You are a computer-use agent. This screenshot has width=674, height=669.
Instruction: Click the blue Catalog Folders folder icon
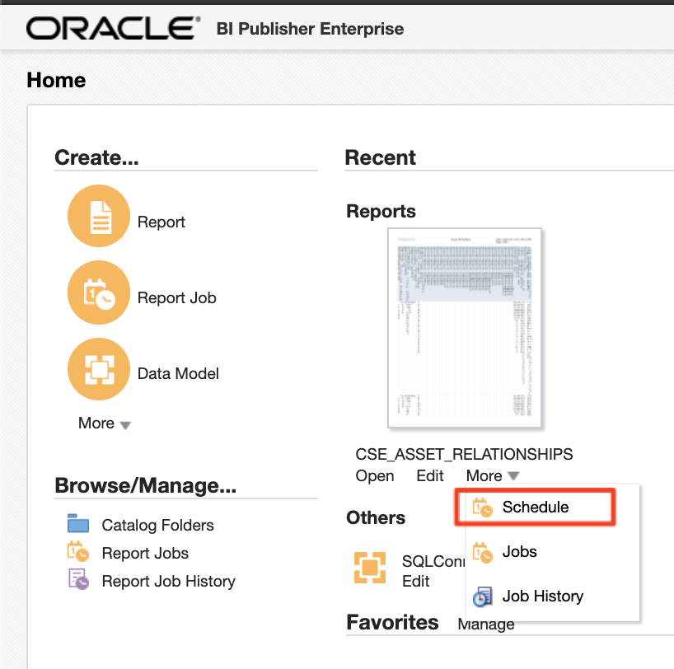(78, 525)
